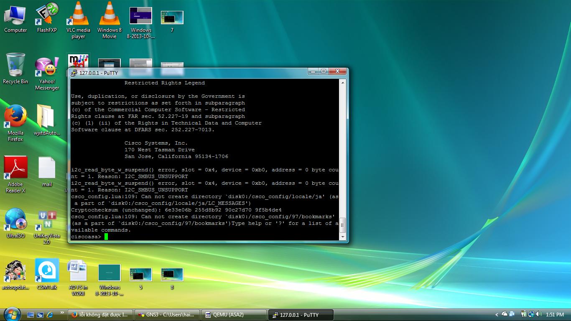Click the network icon in system tray
The image size is (571, 321).
pyautogui.click(x=531, y=314)
